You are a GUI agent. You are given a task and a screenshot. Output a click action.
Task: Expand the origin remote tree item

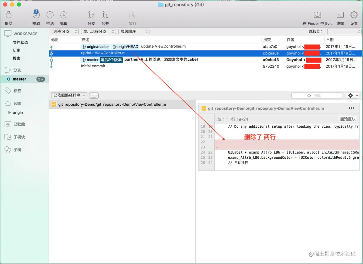pyautogui.click(x=10, y=113)
